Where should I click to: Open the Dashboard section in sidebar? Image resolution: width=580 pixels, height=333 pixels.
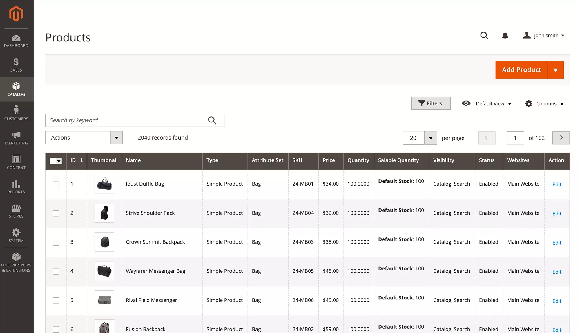pos(16,41)
